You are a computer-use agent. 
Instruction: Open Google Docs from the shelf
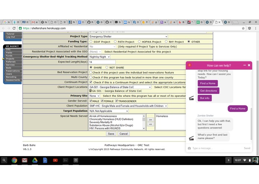(45, 160)
